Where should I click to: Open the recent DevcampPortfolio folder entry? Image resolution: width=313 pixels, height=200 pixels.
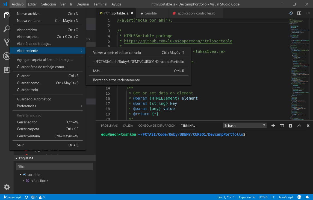click(x=138, y=62)
